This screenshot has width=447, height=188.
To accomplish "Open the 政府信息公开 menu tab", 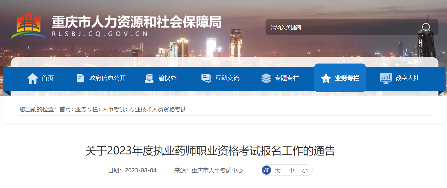I will [101, 78].
